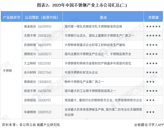Image resolution: width=164 pixels, height=130 pixels.
Task: Click the four-star rating for 久立特材
Action: point(152,63)
